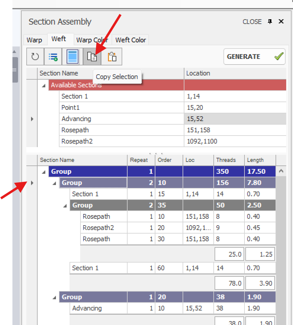The width and height of the screenshot is (293, 325).
Task: Click the Copy Selection icon
Action: (92, 57)
